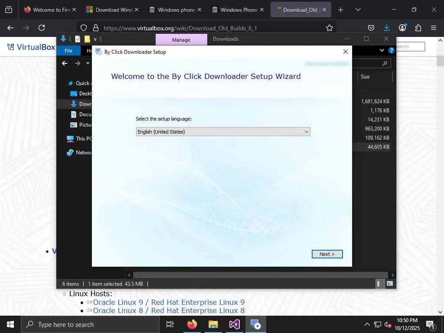Click the tracking protection shield icon

(x=84, y=28)
